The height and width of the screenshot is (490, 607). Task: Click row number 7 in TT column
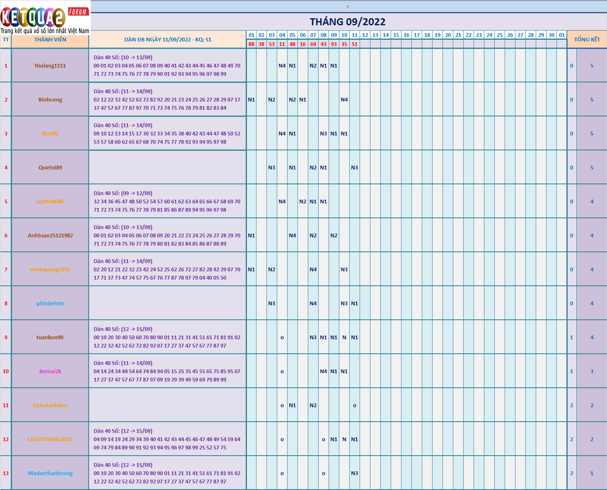pos(6,269)
